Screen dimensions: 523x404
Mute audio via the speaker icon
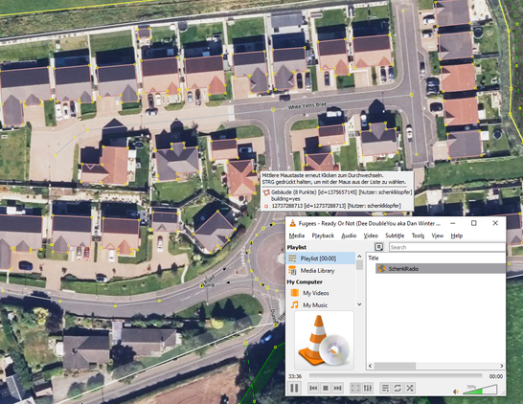(x=456, y=392)
